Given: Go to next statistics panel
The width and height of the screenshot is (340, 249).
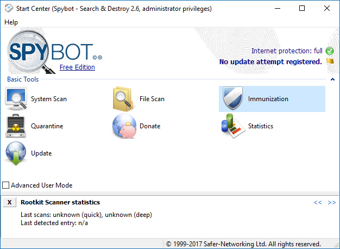Looking at the screenshot, I should (331, 202).
